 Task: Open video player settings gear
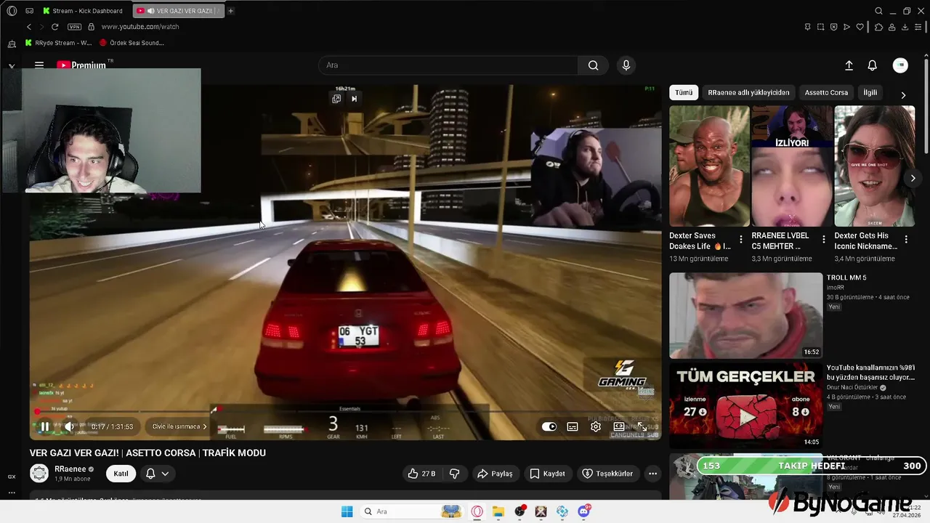pyautogui.click(x=596, y=426)
